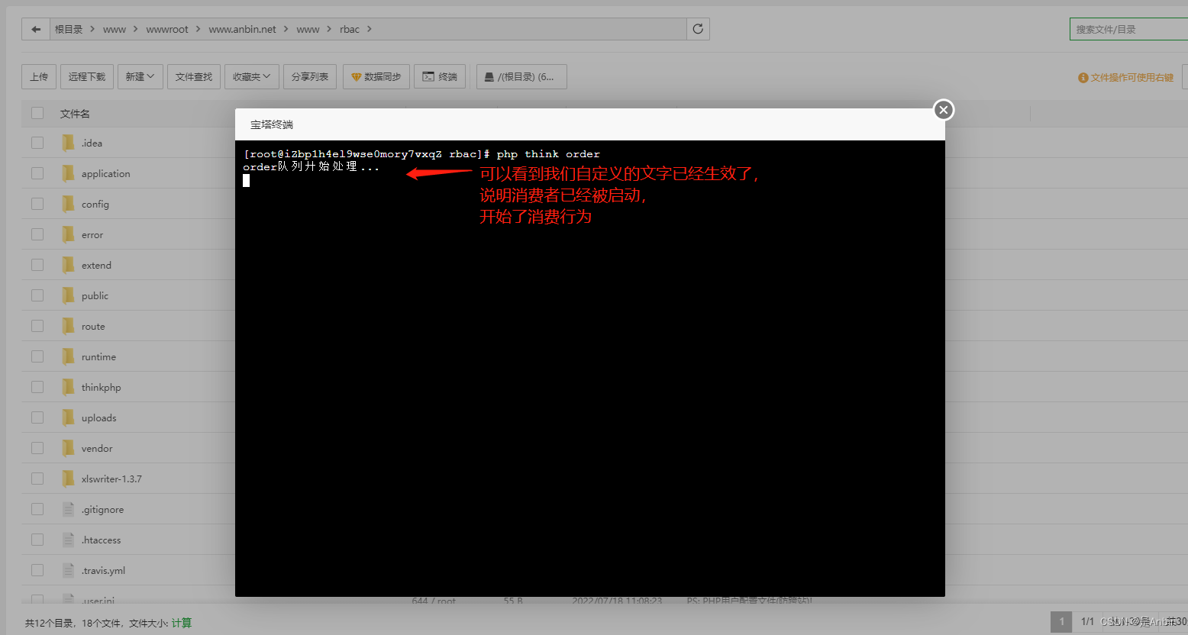Click the 上传 upload button
Screen dimensions: 1188x635
pos(38,76)
